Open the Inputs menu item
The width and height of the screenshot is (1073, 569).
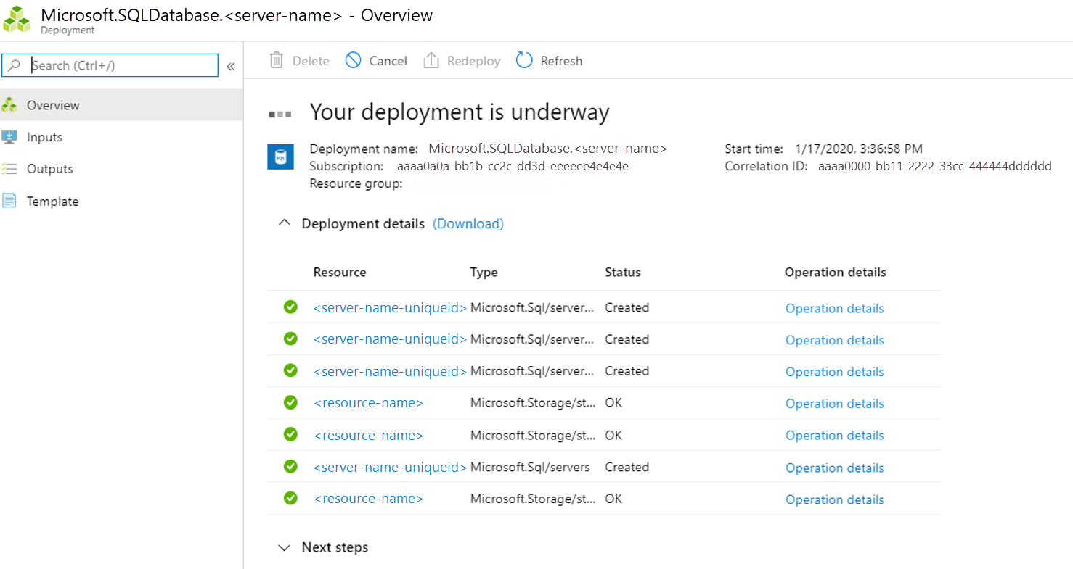pyautogui.click(x=121, y=137)
